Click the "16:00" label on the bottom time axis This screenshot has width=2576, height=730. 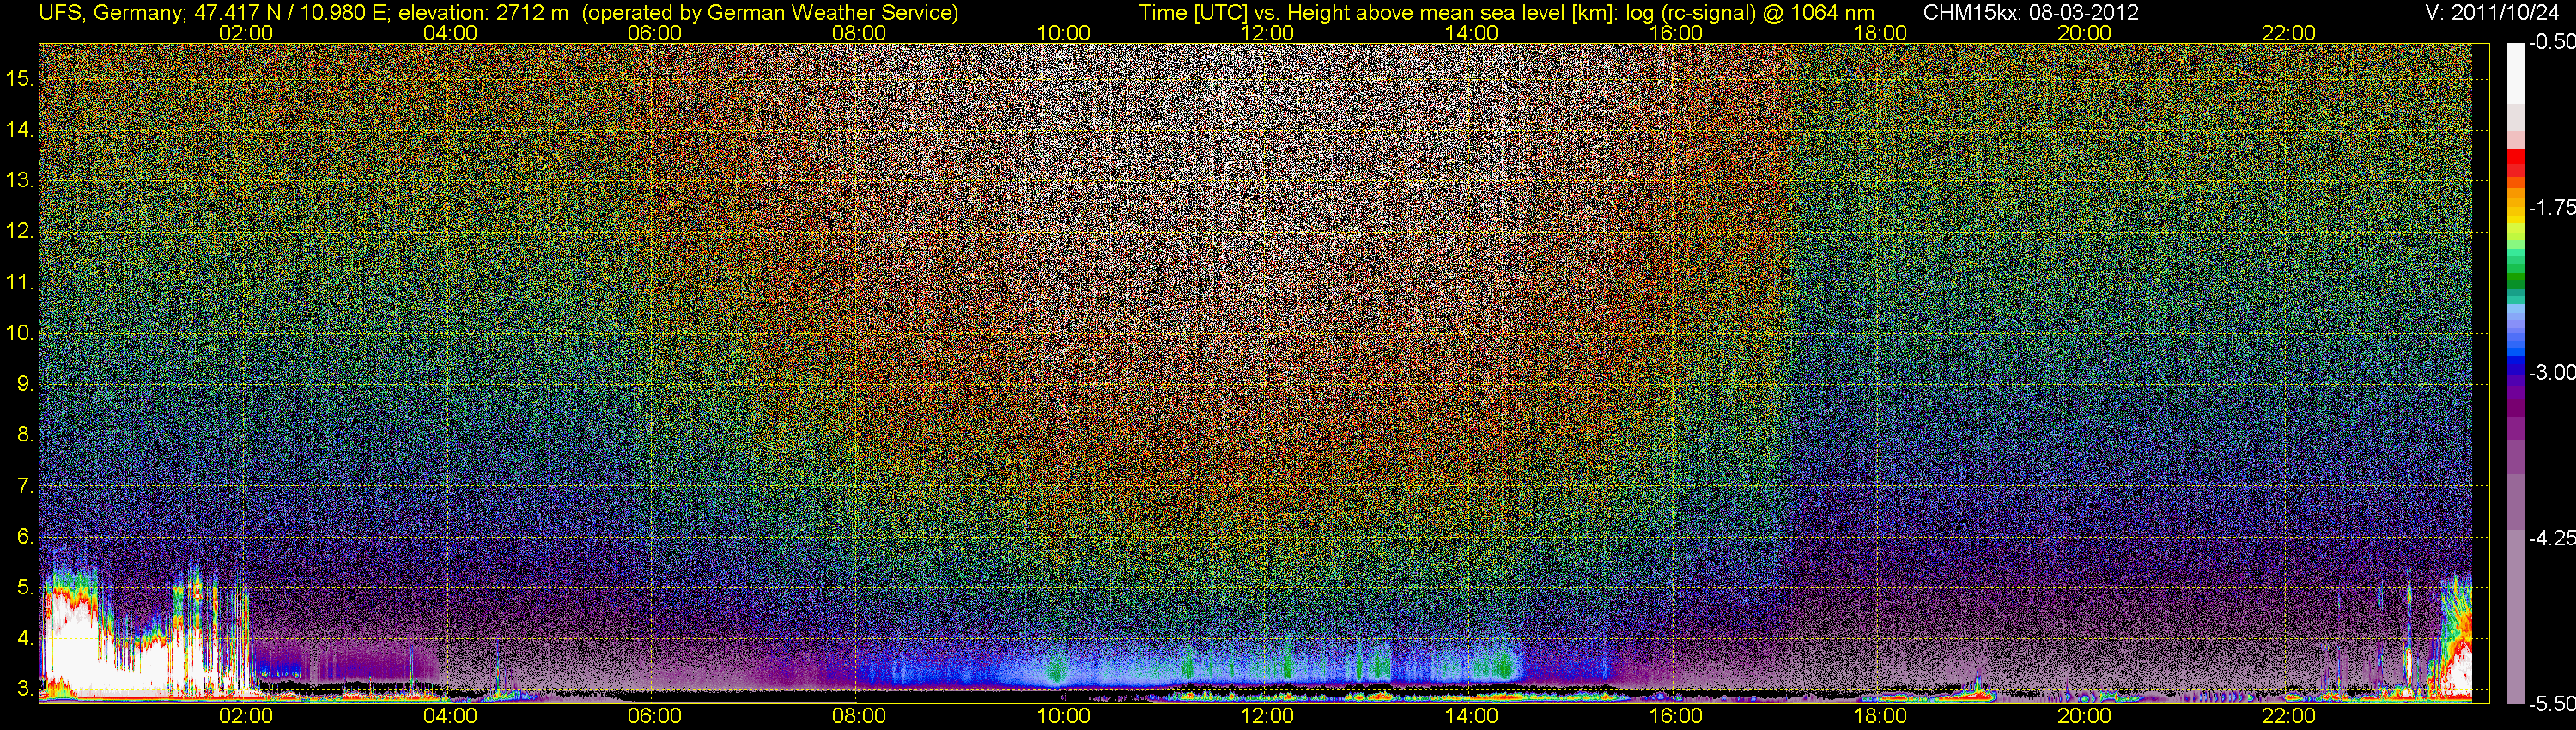point(1676,716)
